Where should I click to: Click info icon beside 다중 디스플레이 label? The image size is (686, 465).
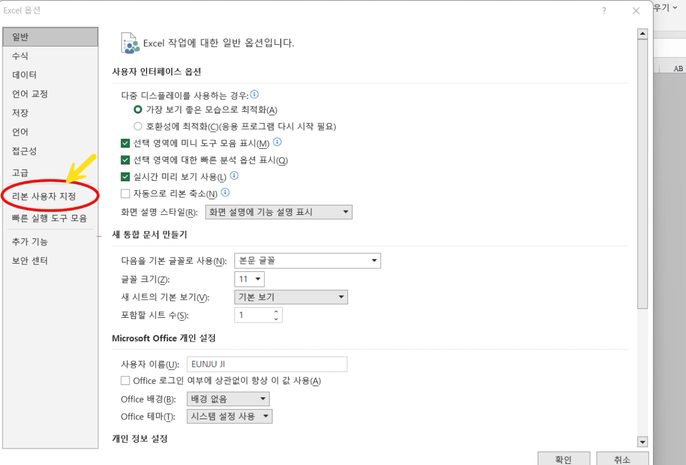[254, 94]
